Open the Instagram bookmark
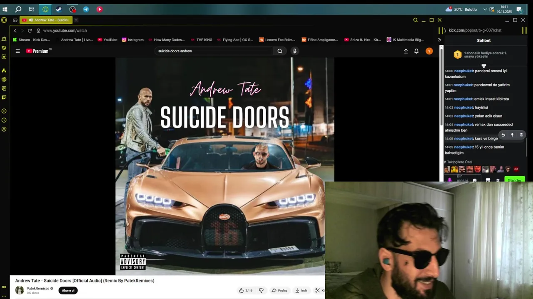The width and height of the screenshot is (533, 299). [x=133, y=40]
